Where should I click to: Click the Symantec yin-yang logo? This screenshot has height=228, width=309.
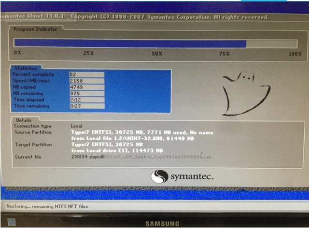pyautogui.click(x=159, y=176)
